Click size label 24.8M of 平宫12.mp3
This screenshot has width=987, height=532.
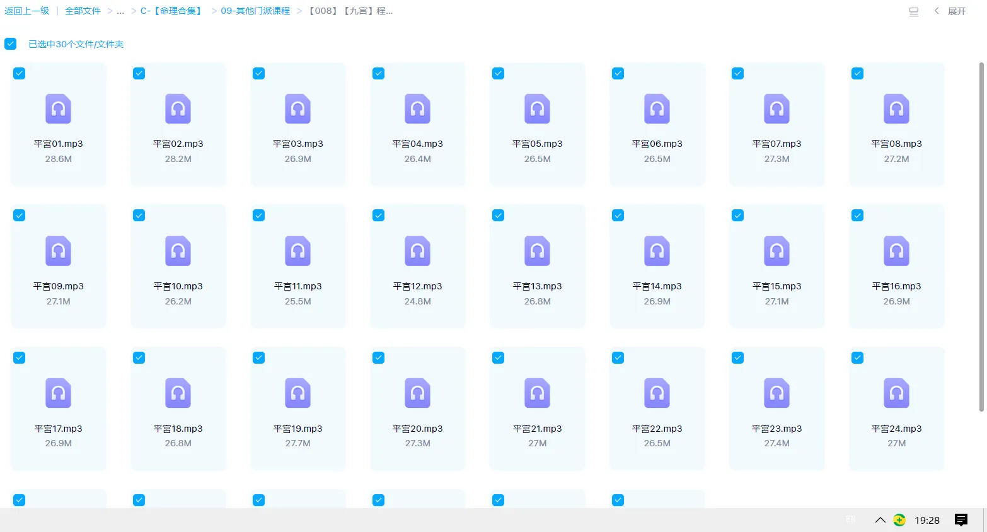[417, 301]
